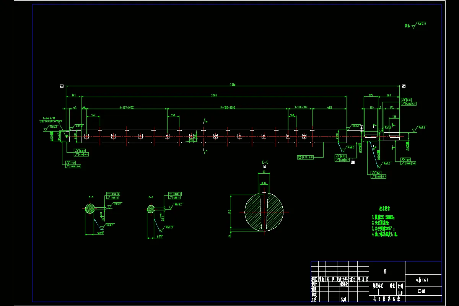The height and width of the screenshot is (306, 459).
Task: Select the 192 dimension text
Action: [391, 107]
